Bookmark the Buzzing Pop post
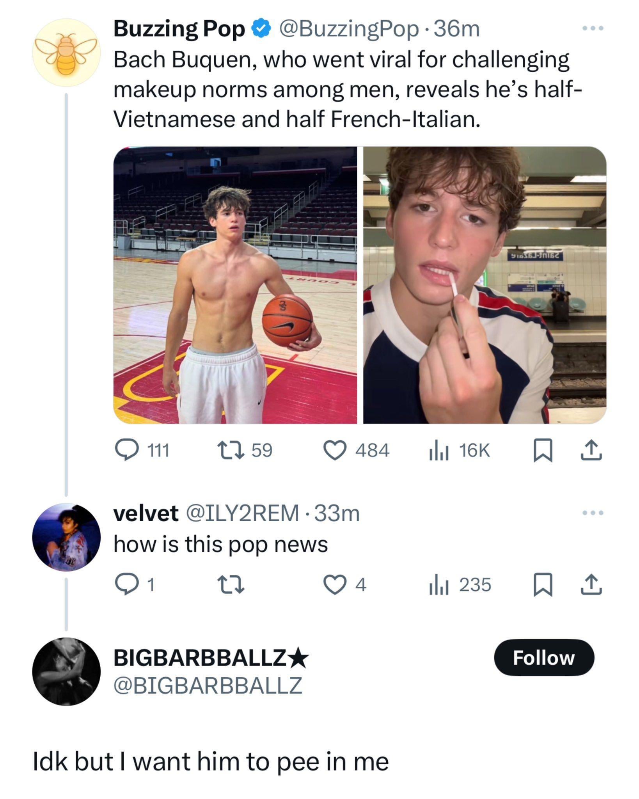The height and width of the screenshot is (799, 639). point(543,450)
